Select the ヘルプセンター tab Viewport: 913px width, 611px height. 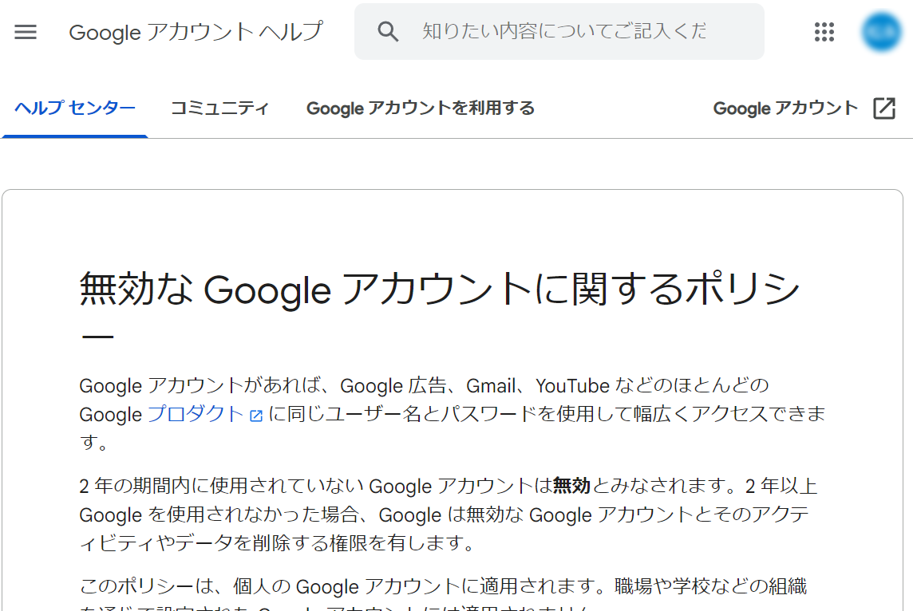[x=75, y=108]
